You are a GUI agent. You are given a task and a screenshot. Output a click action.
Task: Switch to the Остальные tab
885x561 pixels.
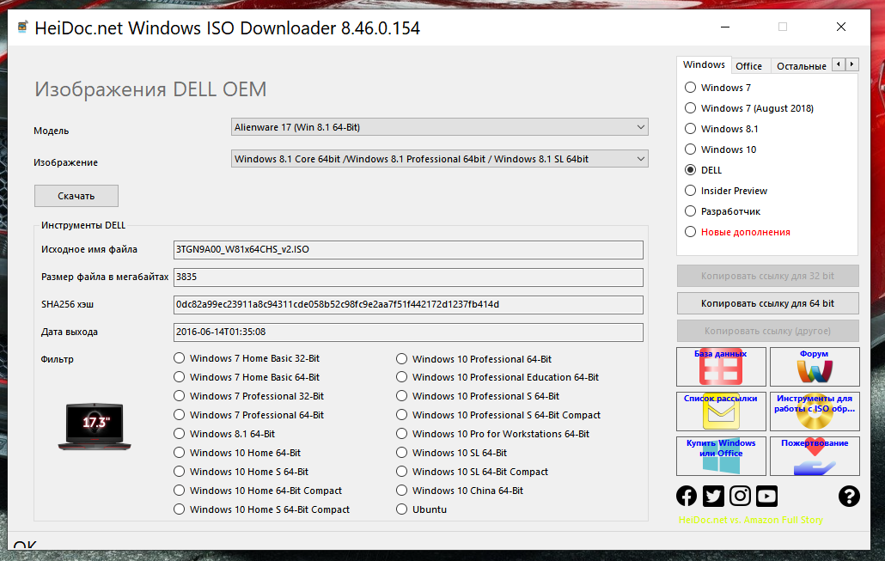point(801,66)
